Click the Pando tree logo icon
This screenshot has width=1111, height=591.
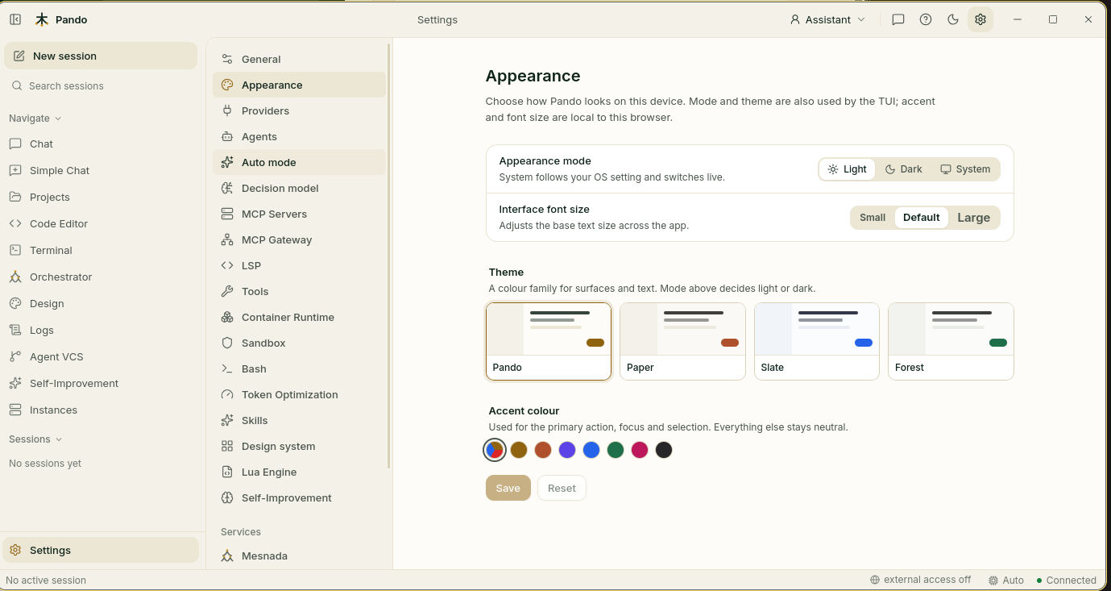pos(42,19)
